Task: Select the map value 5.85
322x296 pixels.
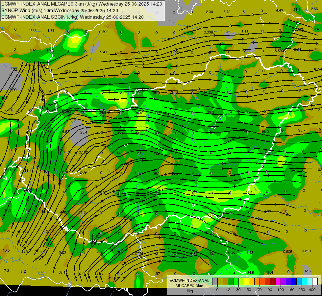Action: pyautogui.click(x=245, y=32)
